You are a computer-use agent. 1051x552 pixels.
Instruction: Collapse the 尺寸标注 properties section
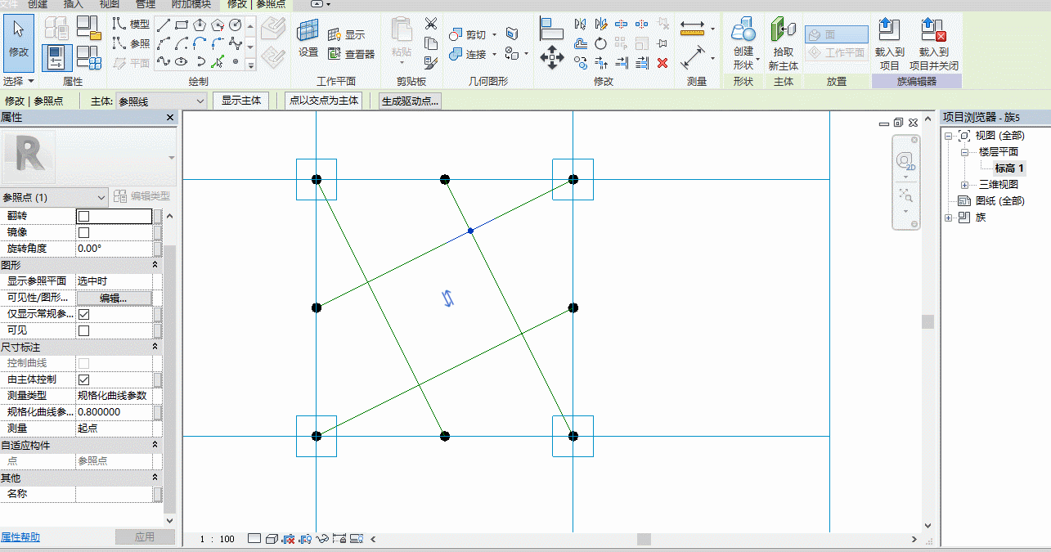click(x=155, y=347)
